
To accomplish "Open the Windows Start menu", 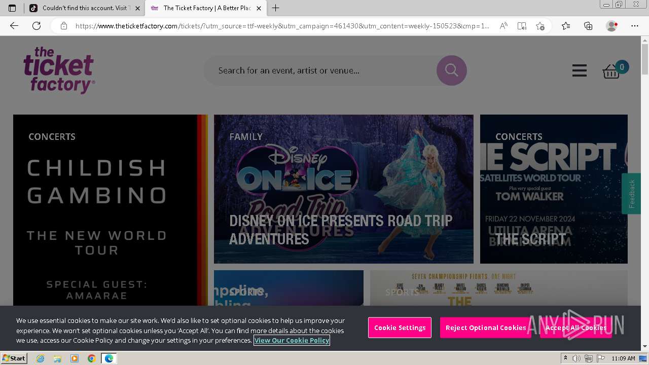I will click(14, 358).
